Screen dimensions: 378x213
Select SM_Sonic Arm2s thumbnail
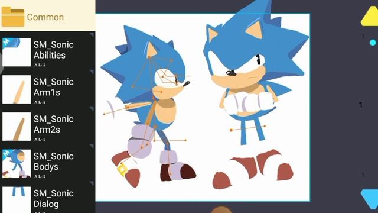(17, 126)
